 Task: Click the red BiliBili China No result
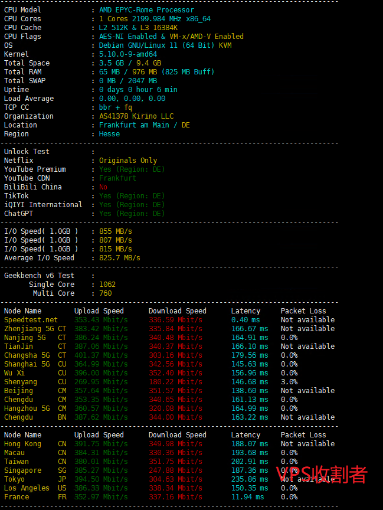(103, 187)
